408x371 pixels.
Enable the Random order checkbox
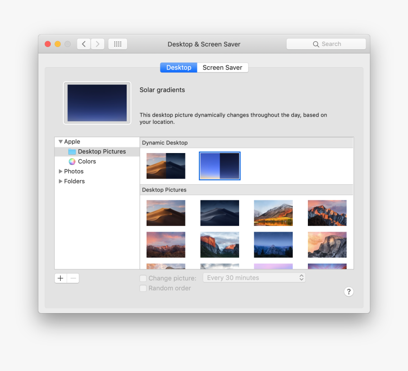click(x=143, y=288)
